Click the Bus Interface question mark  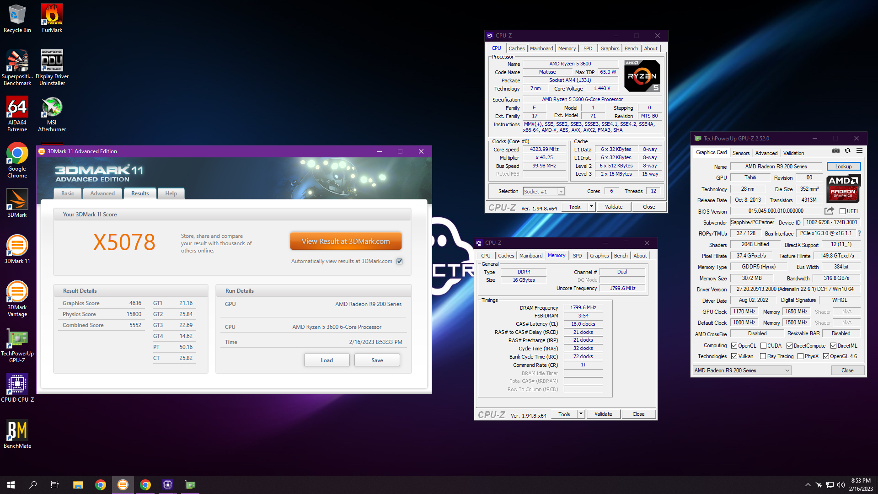tap(859, 233)
